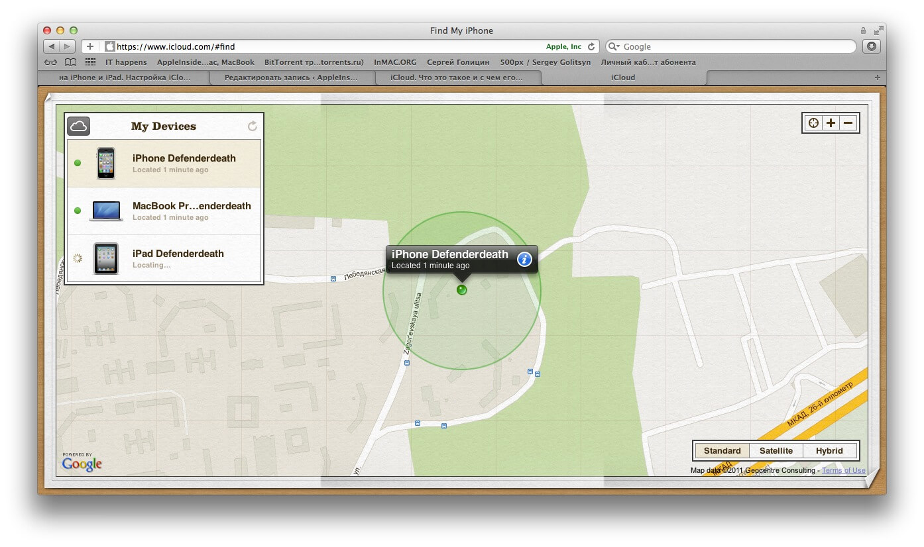Zoom in on the map

point(831,123)
